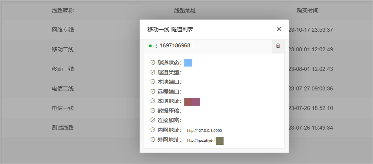Viewport: 373px width, 164px height.
Task: Select the 网络专线 line row
Action: (63, 30)
